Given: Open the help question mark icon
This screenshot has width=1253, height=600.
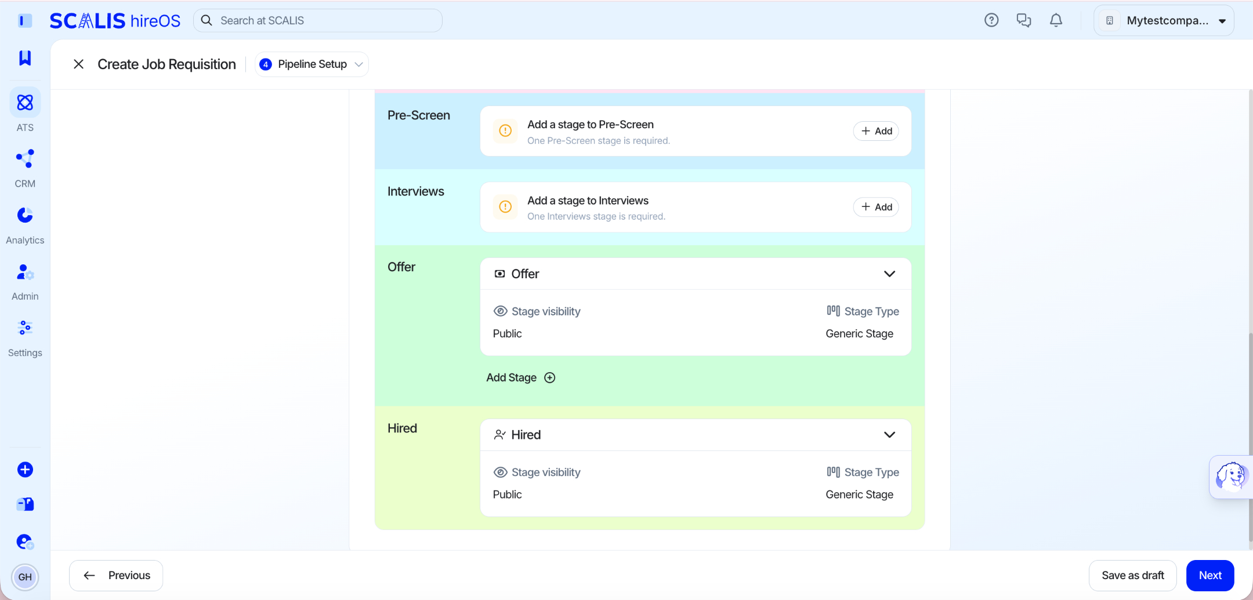Looking at the screenshot, I should click(x=991, y=20).
